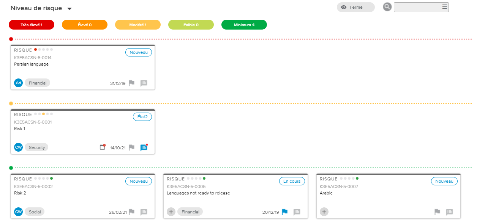
Task: Click inside the search input field
Action: click(417, 7)
